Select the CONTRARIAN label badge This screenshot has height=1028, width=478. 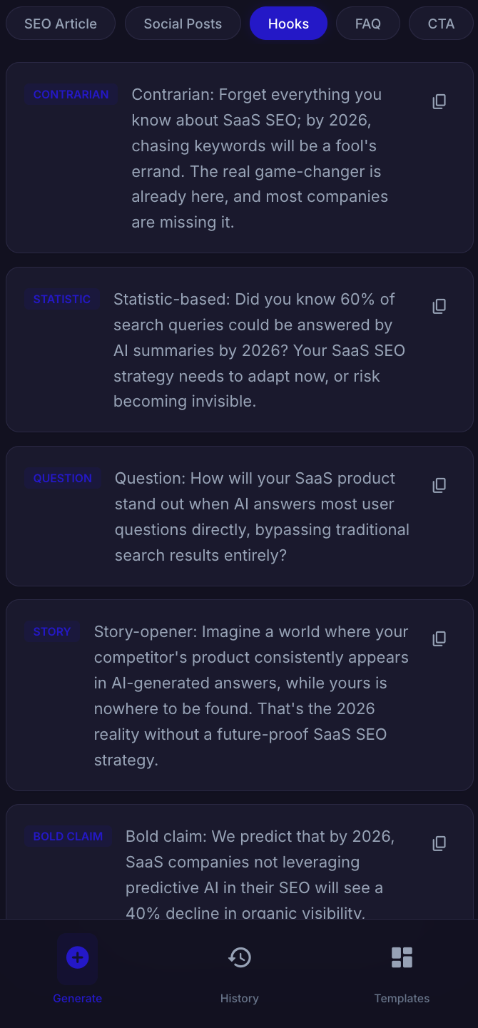[71, 94]
